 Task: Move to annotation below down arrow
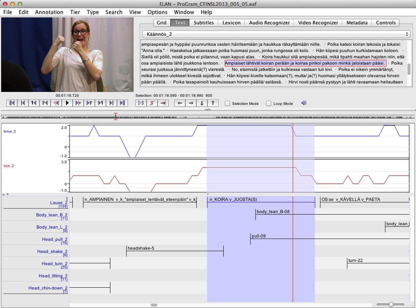(x=202, y=103)
